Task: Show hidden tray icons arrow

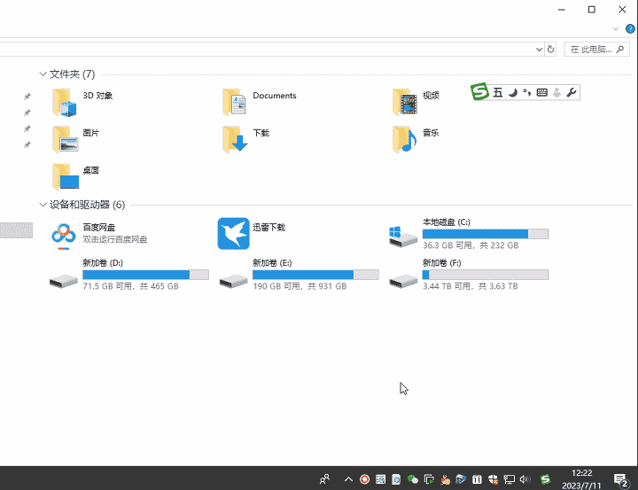Action: (x=348, y=479)
